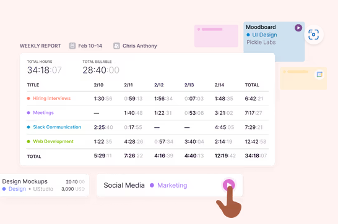Select the orange Hiring Interviews dot

(x=28, y=99)
